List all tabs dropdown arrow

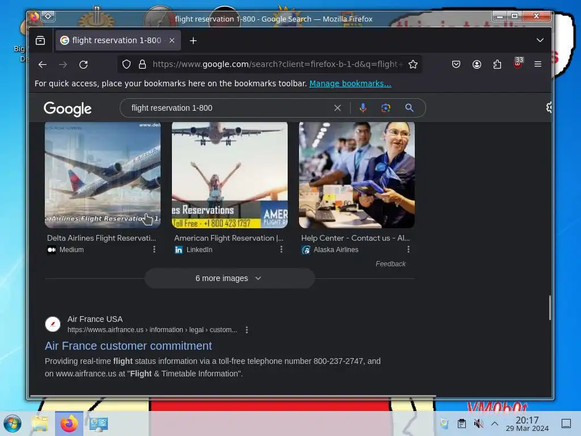[540, 40]
